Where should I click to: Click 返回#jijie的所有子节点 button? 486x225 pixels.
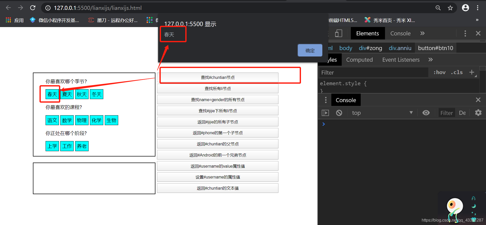click(218, 122)
